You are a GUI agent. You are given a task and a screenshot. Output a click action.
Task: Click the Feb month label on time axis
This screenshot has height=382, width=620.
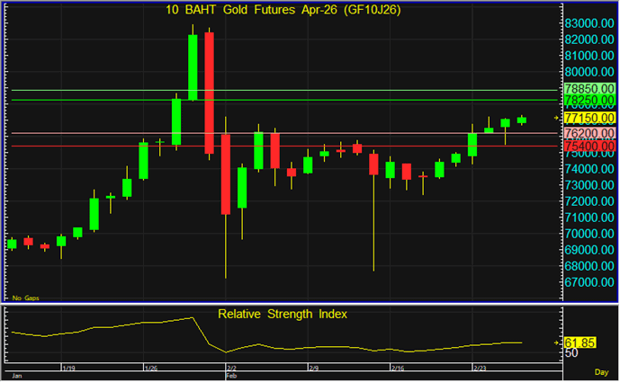[x=231, y=376]
